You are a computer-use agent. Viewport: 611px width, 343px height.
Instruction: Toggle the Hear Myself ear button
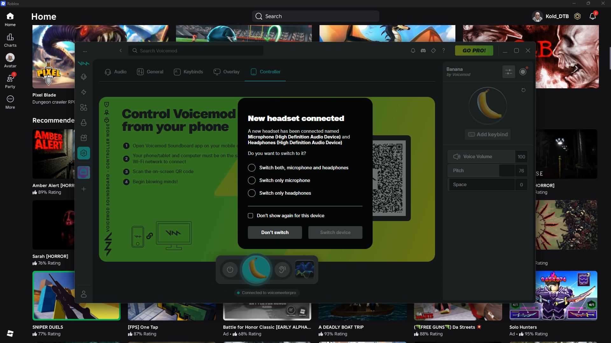point(282,270)
